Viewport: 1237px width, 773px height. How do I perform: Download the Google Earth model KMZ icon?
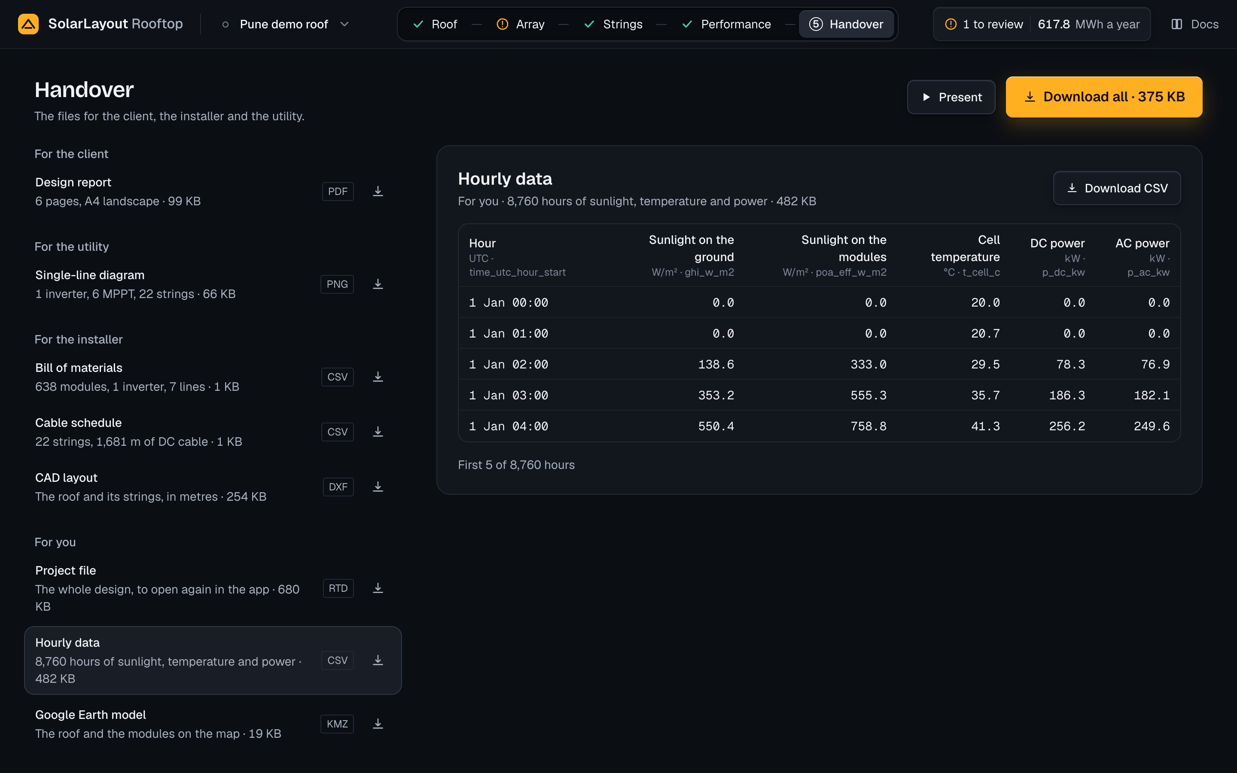(378, 724)
